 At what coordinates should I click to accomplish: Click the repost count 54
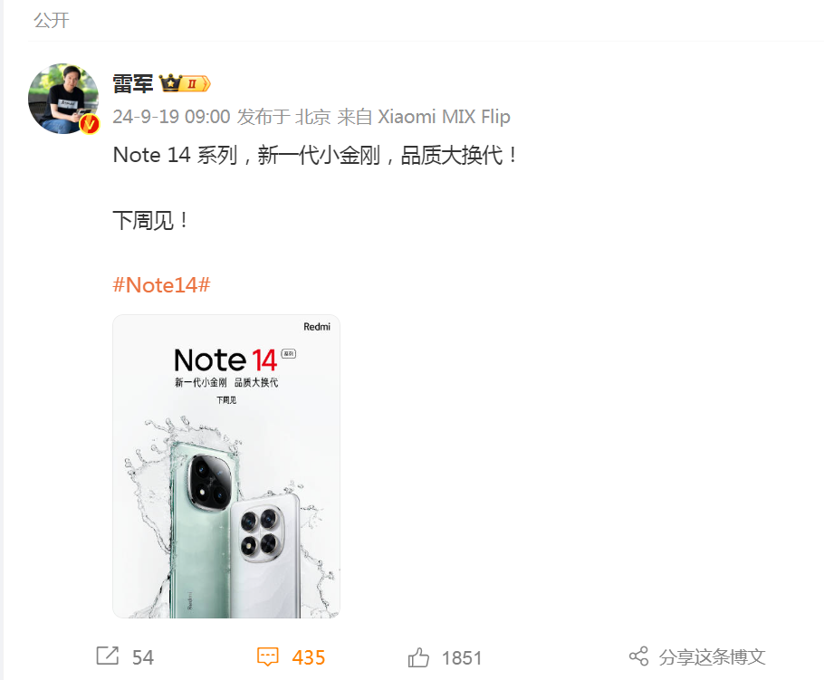pyautogui.click(x=142, y=657)
